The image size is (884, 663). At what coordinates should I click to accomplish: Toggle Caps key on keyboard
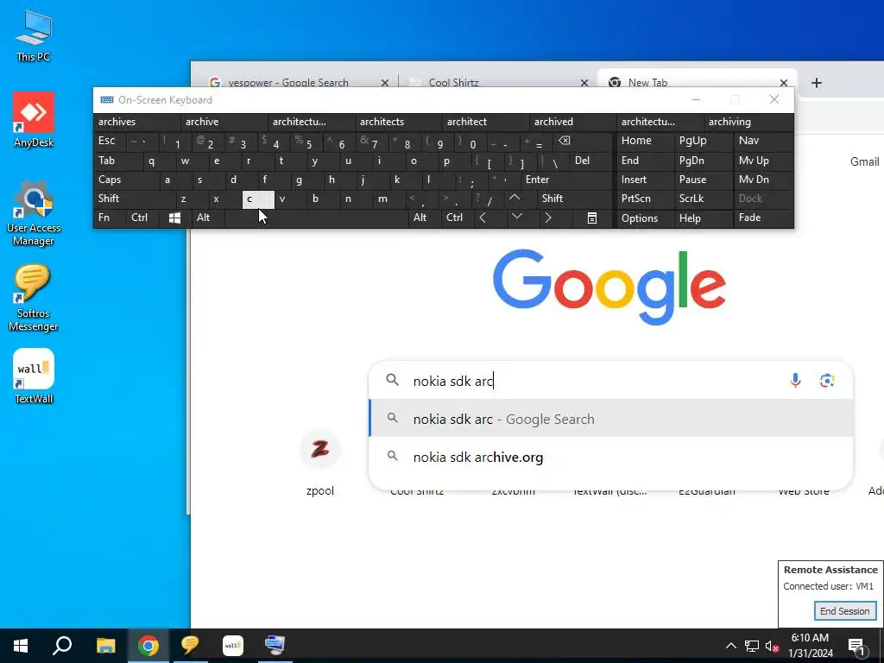click(126, 180)
